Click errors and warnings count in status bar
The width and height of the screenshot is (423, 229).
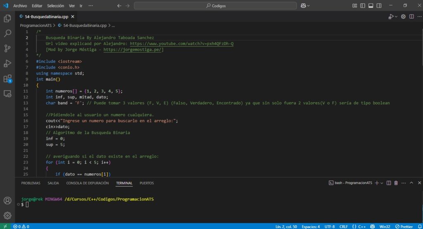pos(21,227)
